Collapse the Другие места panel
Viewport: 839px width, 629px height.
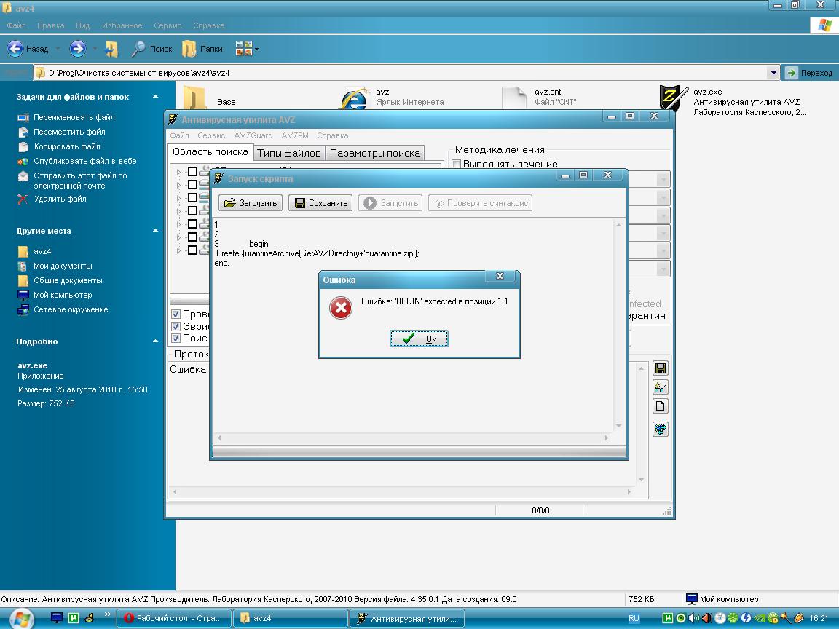(x=155, y=231)
